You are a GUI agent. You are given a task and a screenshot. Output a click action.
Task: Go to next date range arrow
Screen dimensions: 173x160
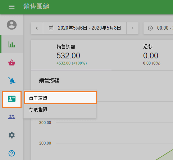(132, 28)
